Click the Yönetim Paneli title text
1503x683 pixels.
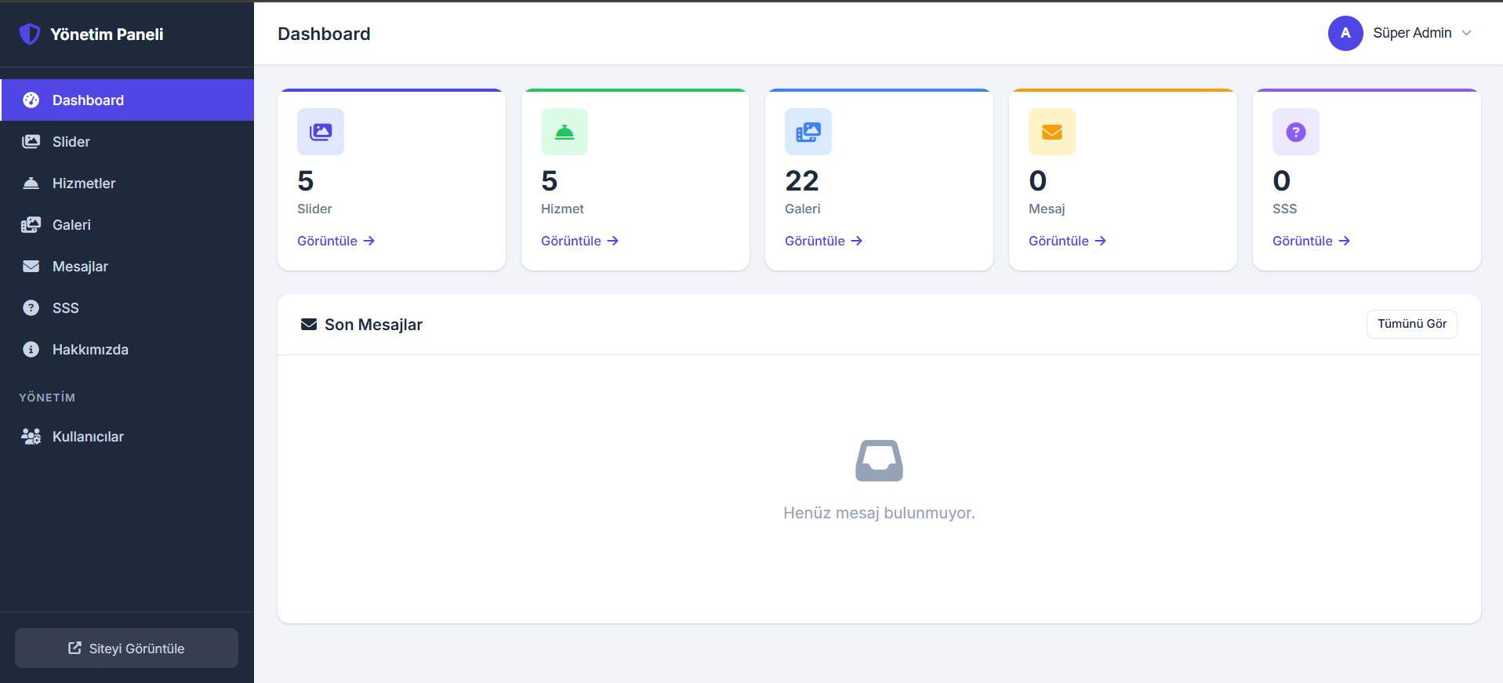(107, 35)
